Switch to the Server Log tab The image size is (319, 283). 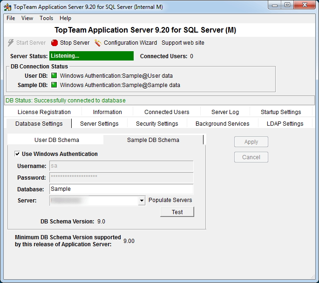coord(225,112)
